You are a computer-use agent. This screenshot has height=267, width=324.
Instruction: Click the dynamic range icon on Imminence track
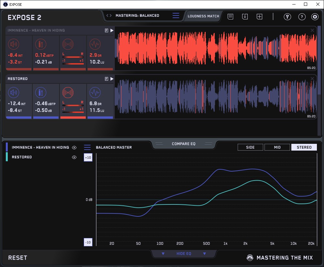[x=95, y=44]
